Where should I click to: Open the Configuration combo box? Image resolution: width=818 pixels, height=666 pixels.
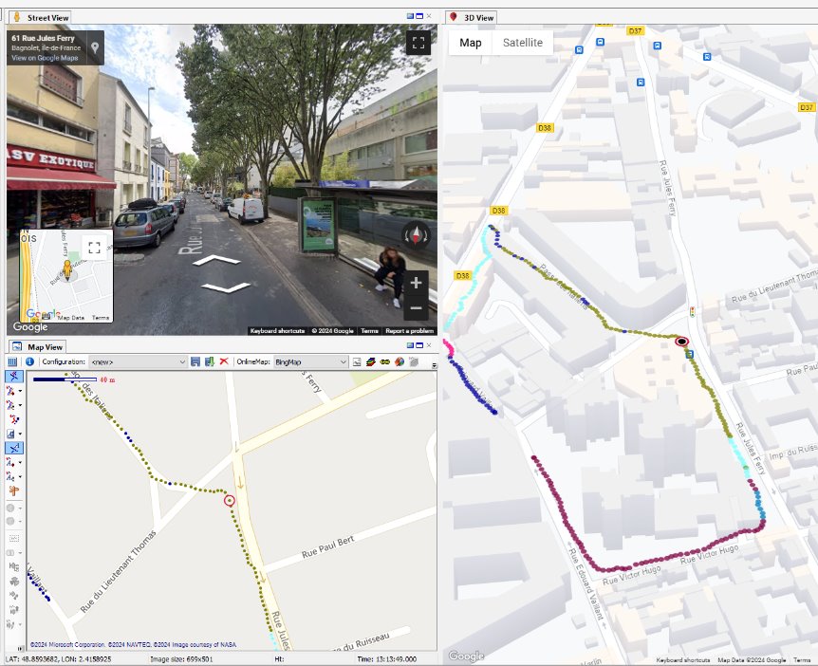click(139, 362)
